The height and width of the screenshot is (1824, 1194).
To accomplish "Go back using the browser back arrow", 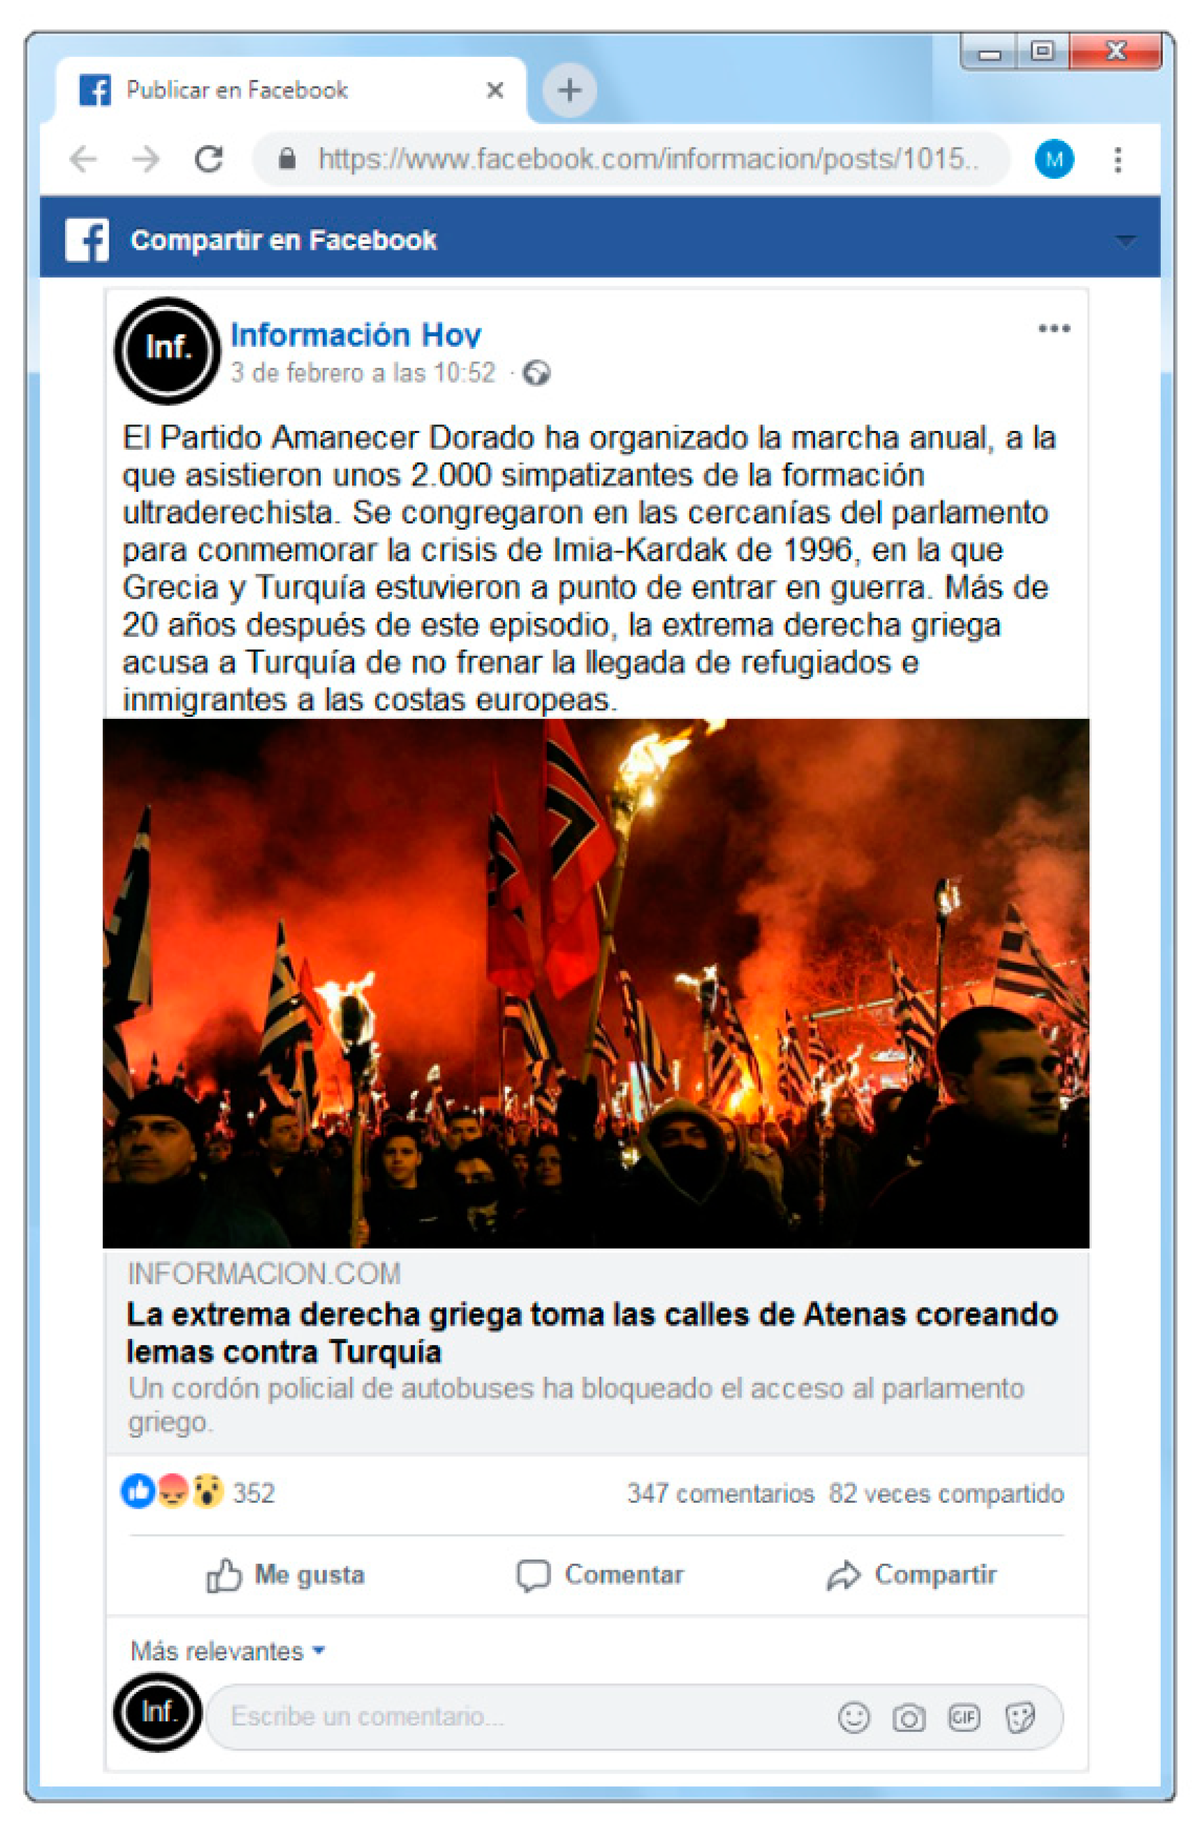I will click(83, 159).
